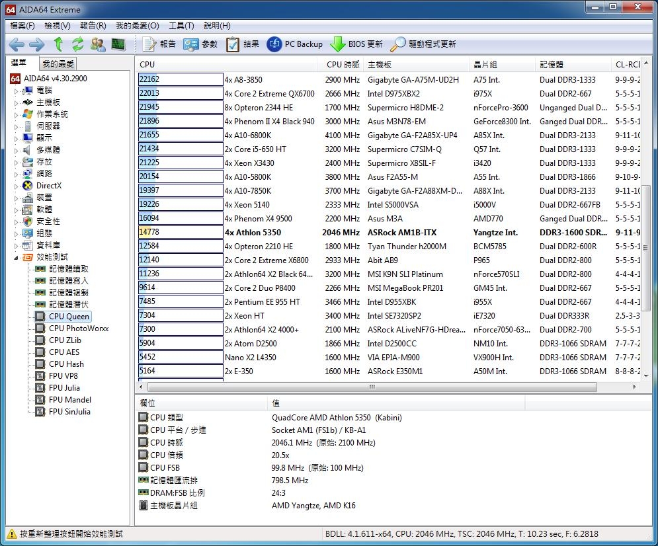Click the users icon in the toolbar
The width and height of the screenshot is (658, 546).
click(98, 44)
